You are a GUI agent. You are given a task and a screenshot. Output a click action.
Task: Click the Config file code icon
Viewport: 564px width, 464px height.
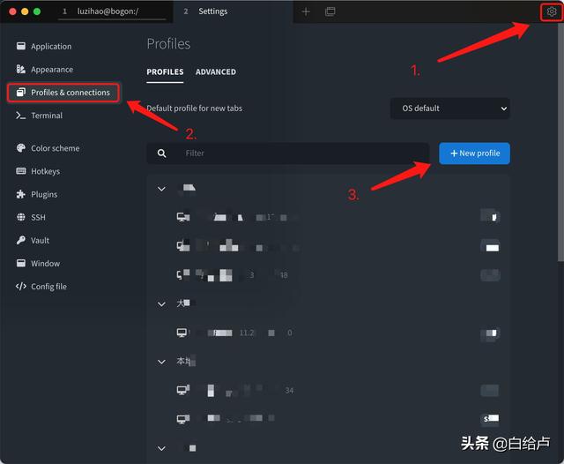21,286
